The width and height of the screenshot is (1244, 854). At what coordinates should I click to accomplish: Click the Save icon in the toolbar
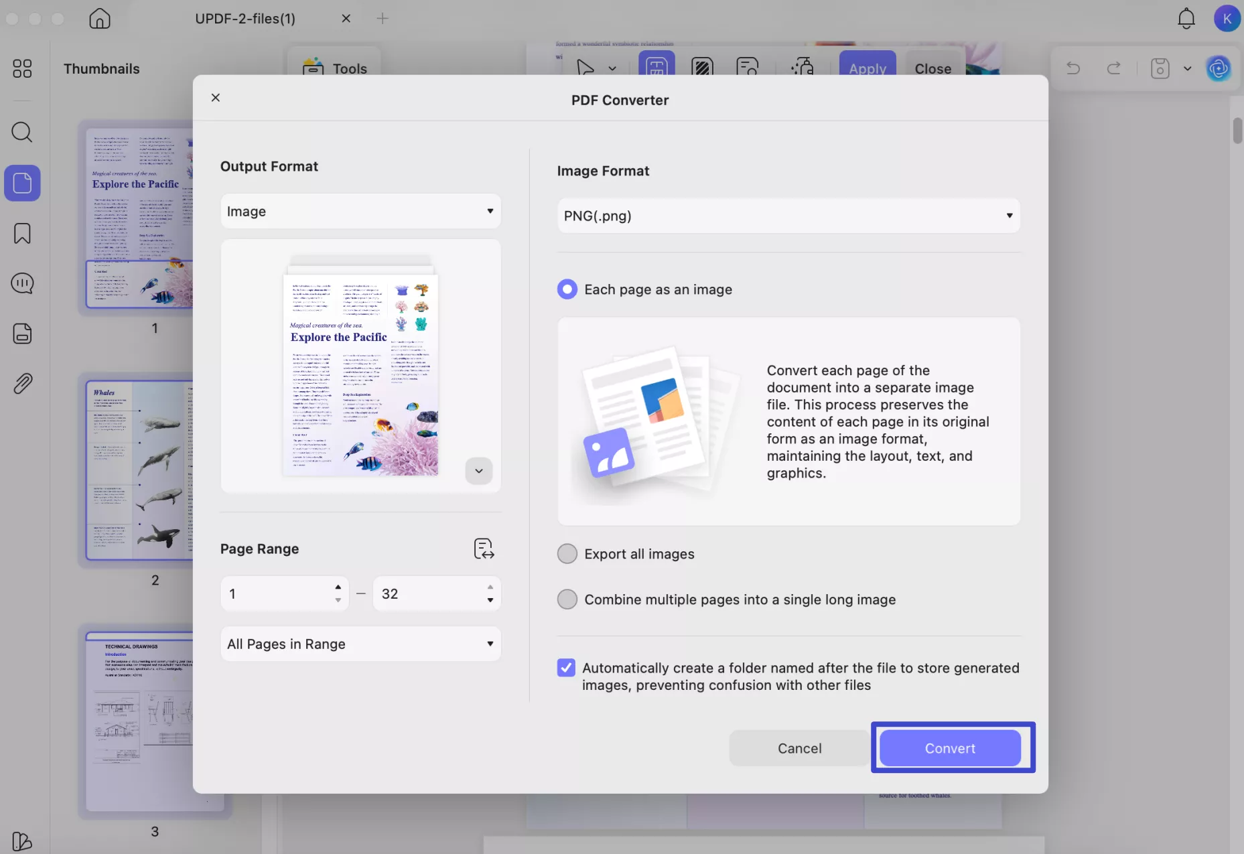[1160, 68]
